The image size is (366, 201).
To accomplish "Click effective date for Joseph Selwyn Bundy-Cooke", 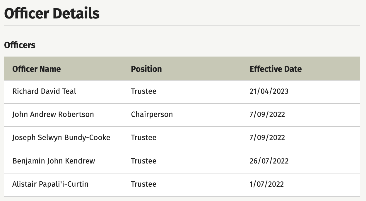I will click(x=267, y=137).
